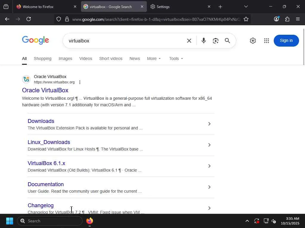The width and height of the screenshot is (305, 228).
Task: Submit search with magnifier icon
Action: tap(227, 40)
